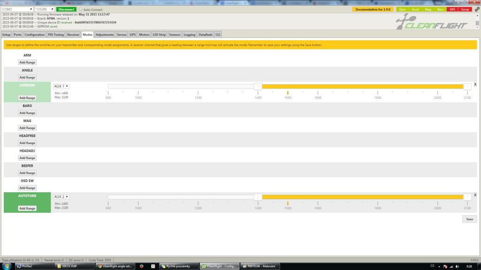The image size is (481, 270).
Task: Open the settings gear icon
Action: pos(477,9)
